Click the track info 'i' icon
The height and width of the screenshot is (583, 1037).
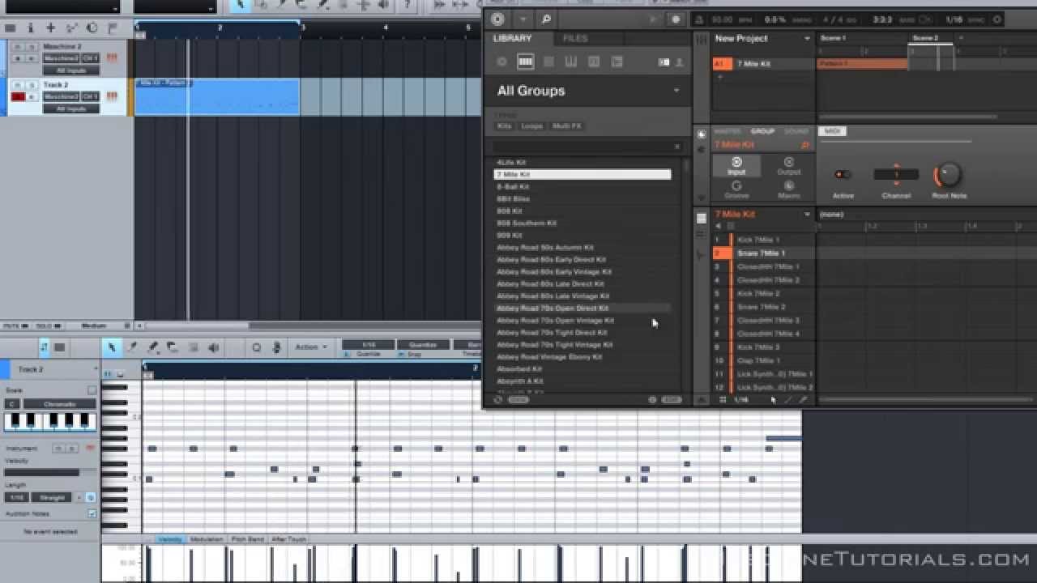[29, 28]
